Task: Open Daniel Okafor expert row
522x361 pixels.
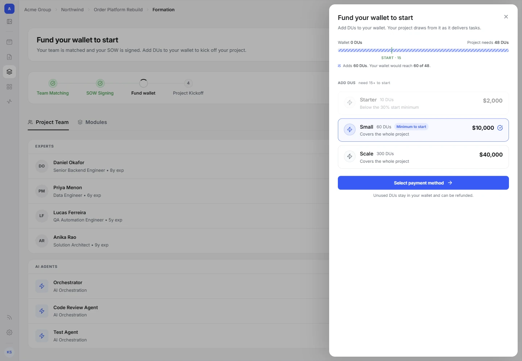Action: point(179,166)
